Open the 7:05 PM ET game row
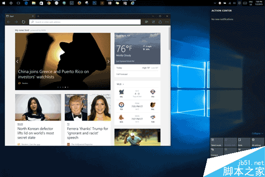Image resolution: width=265 pixels, height=177 pixels. pos(137,106)
